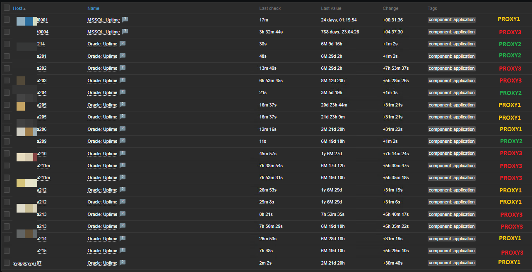Click Oracle Uptime help icon for host a210
532x272 pixels.
pos(123,154)
